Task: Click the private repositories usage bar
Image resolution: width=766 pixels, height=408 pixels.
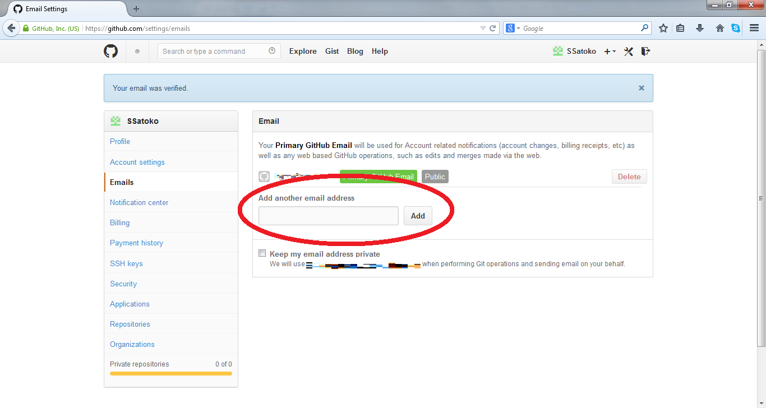Action: [x=171, y=373]
